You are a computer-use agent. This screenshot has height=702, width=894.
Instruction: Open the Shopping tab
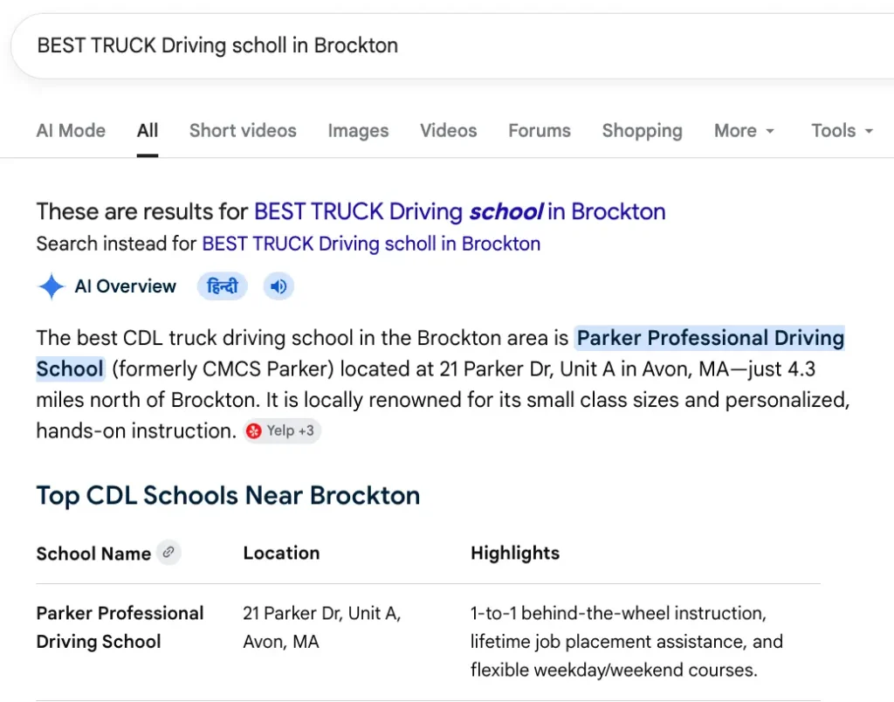point(642,131)
